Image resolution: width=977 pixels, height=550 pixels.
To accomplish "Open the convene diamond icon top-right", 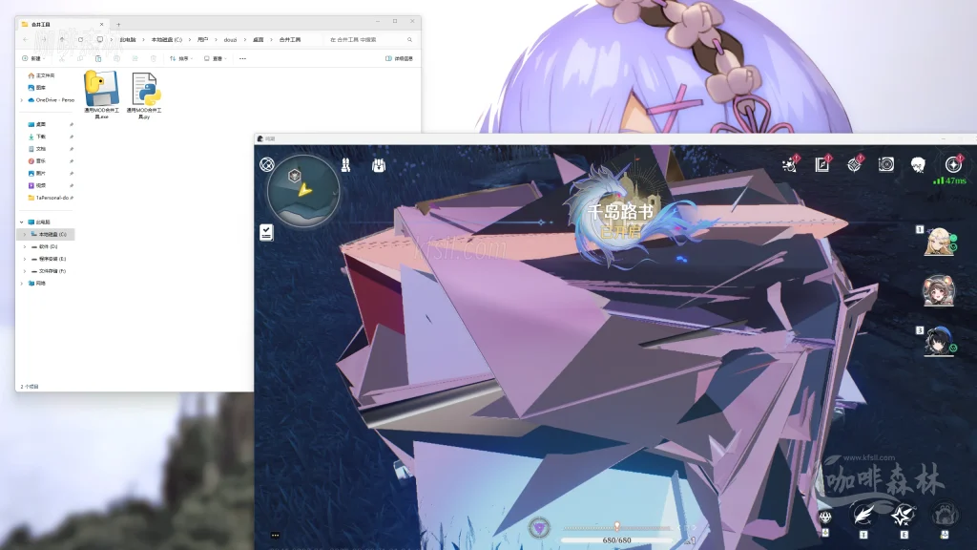I will coord(852,165).
